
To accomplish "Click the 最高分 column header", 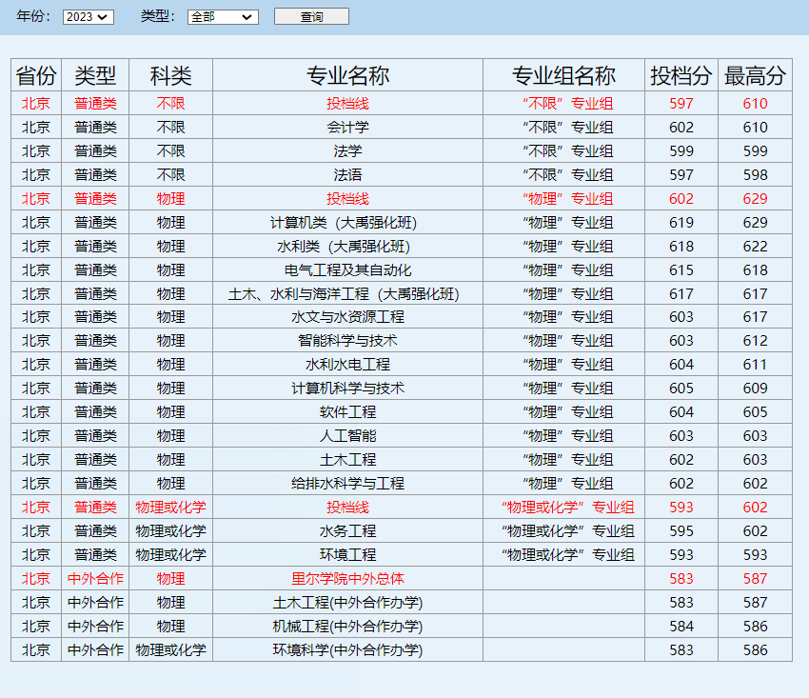I will [x=755, y=75].
